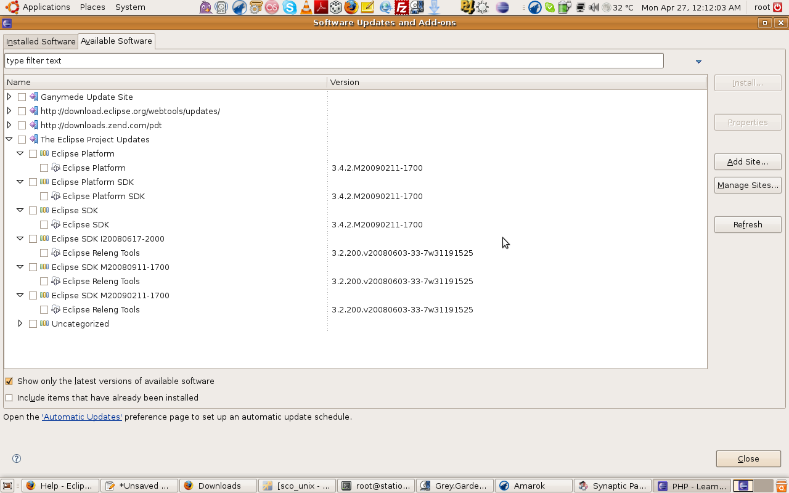Click the red power button next to root
This screenshot has width=789, height=493.
click(778, 7)
